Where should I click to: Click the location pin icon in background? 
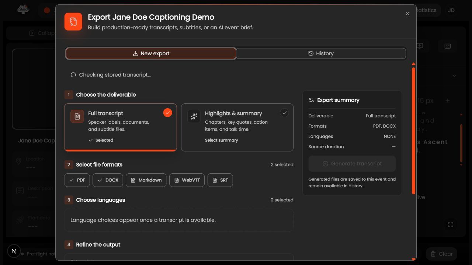click(x=19, y=161)
